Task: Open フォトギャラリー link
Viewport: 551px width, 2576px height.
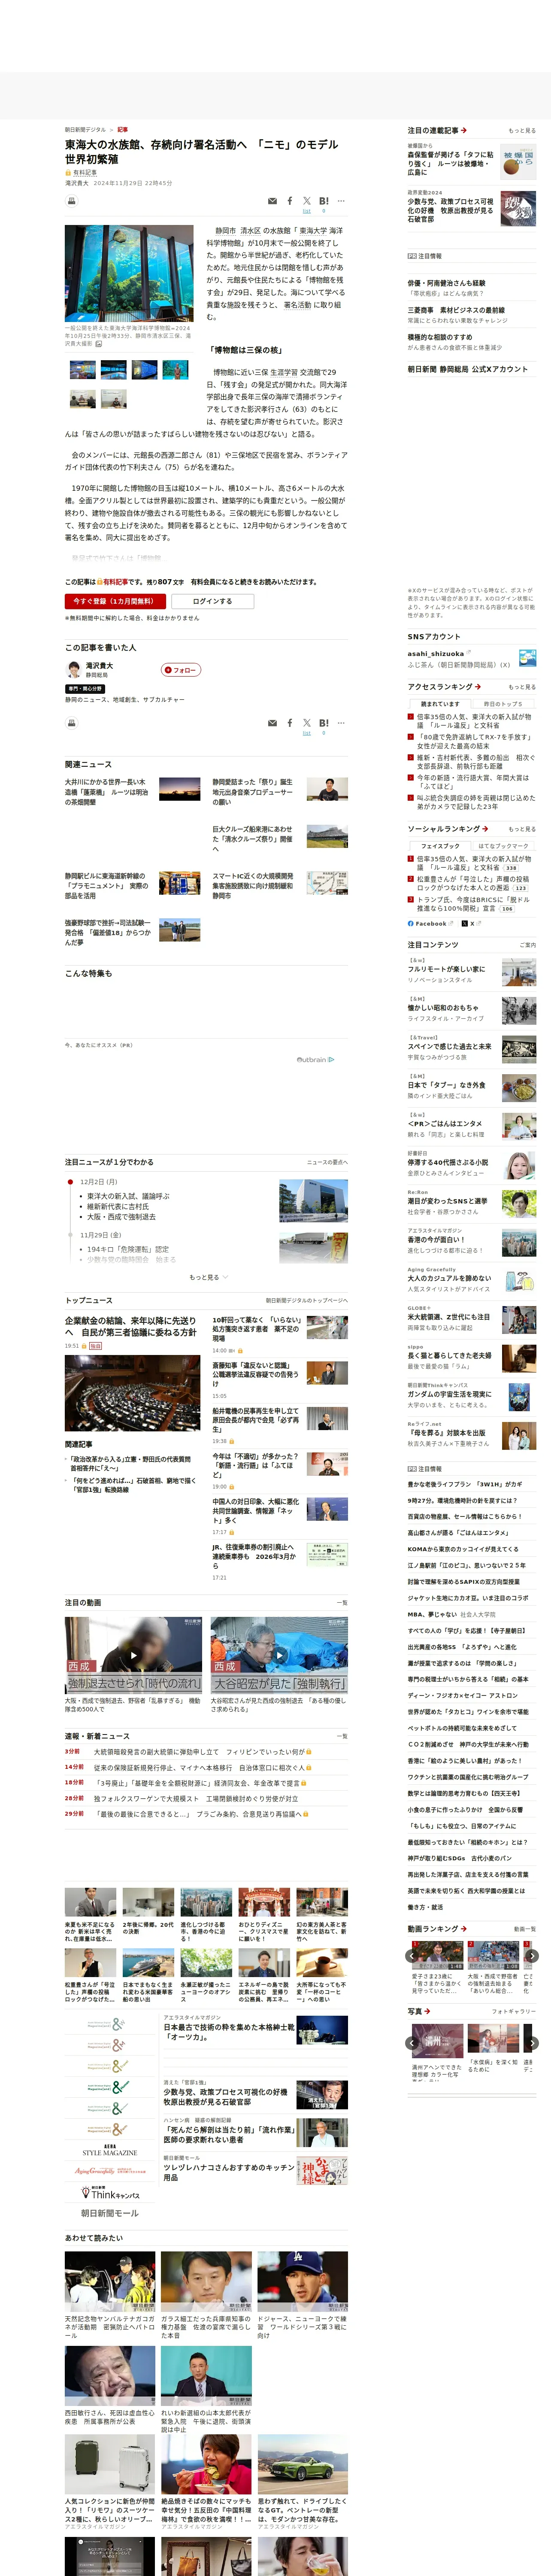Action: 514,2011
